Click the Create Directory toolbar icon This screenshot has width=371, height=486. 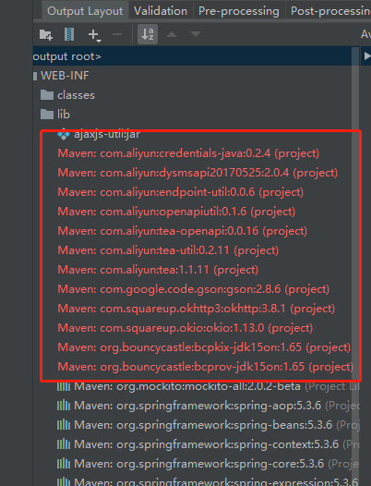[x=46, y=34]
